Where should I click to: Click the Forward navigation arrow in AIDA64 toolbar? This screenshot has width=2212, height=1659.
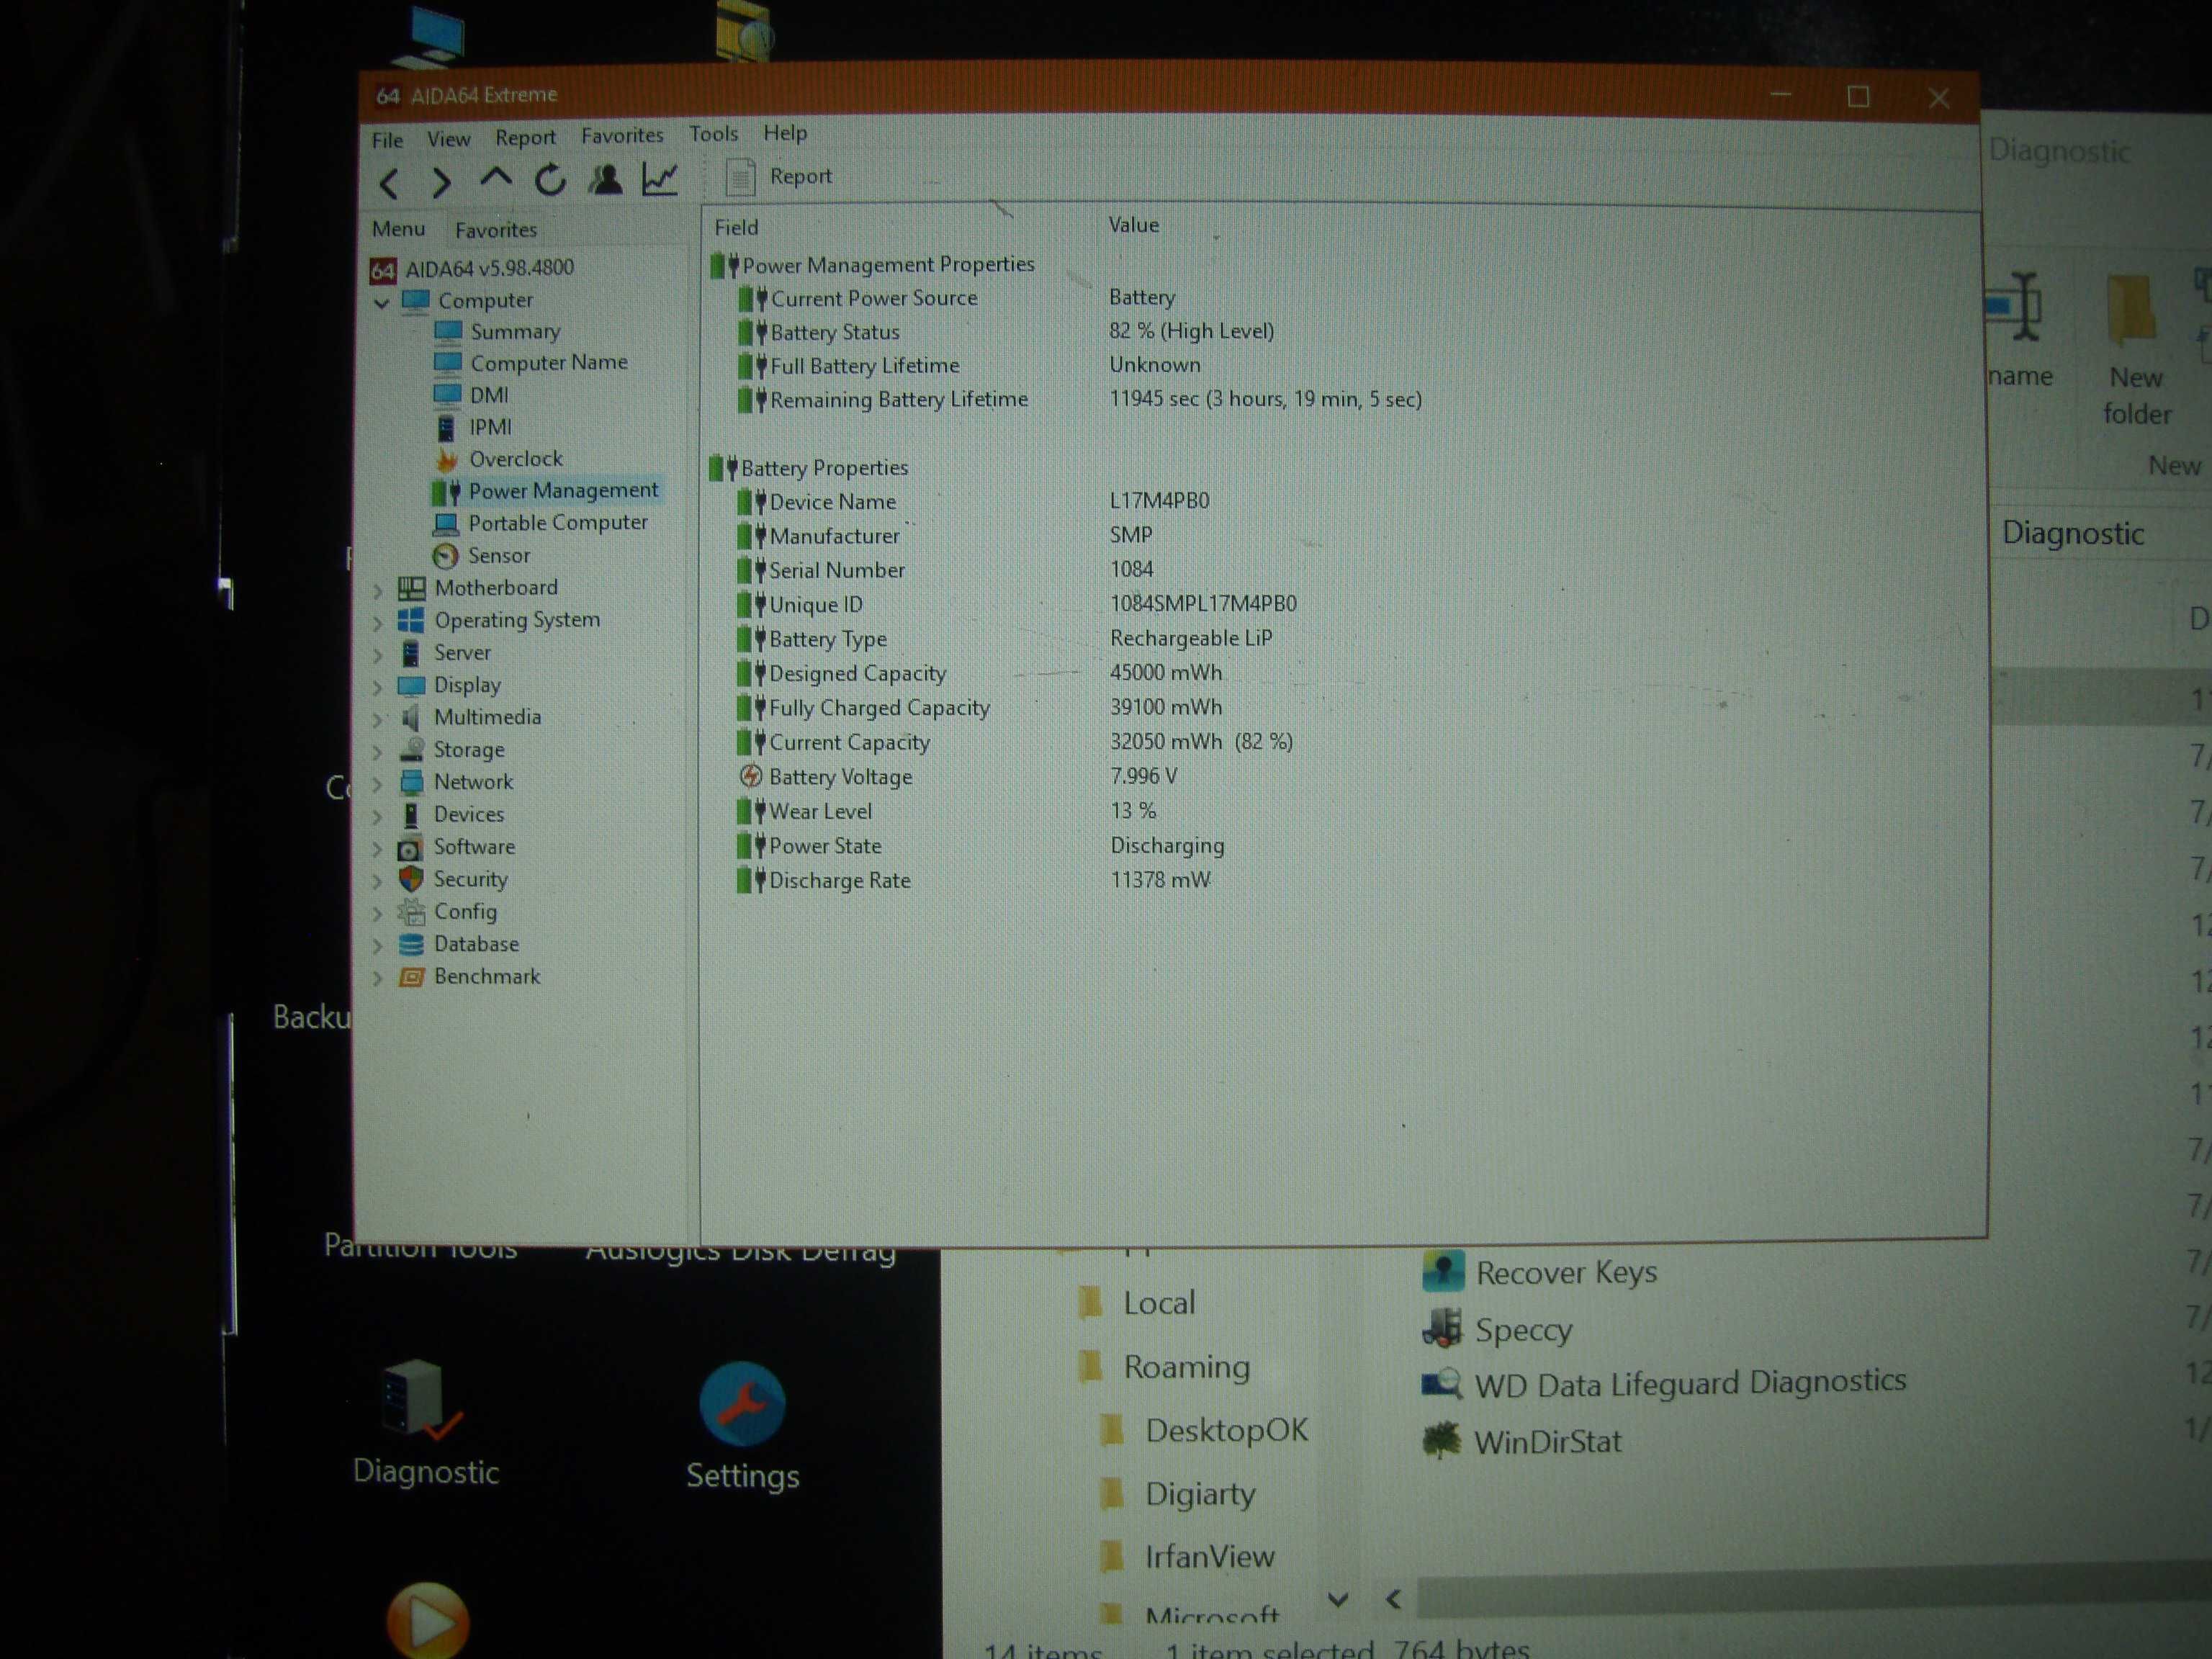point(441,183)
